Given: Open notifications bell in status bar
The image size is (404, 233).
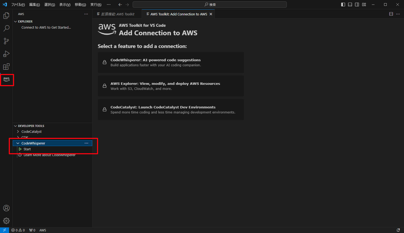Looking at the screenshot, I should click(x=398, y=230).
